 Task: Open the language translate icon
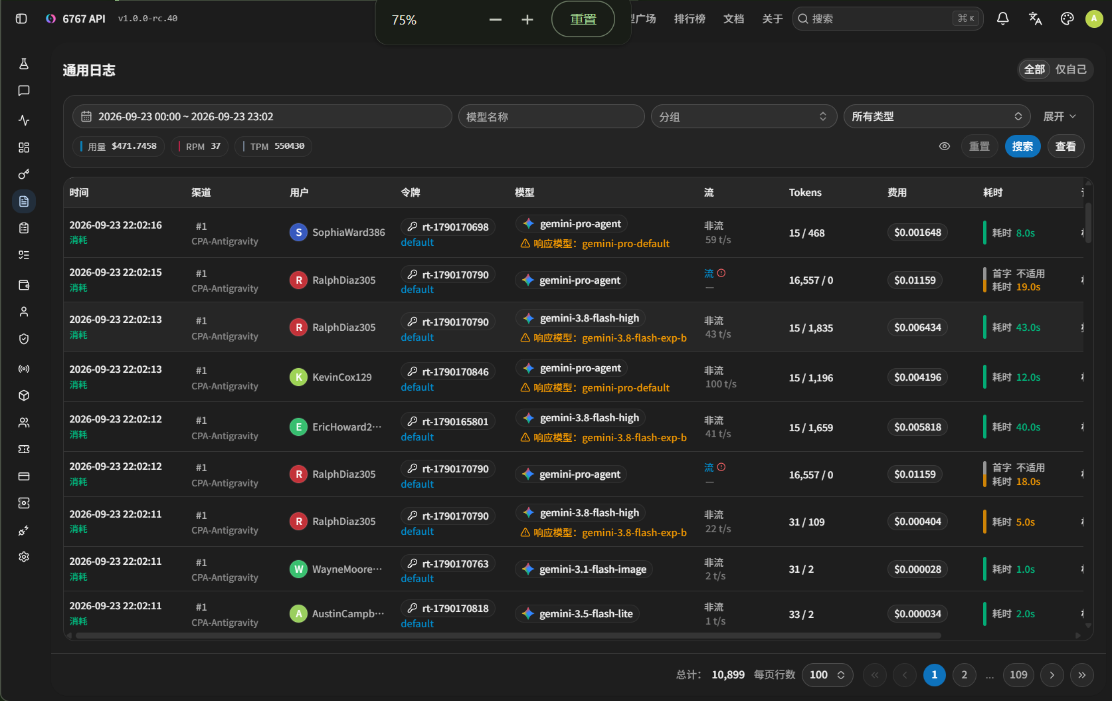[1035, 19]
